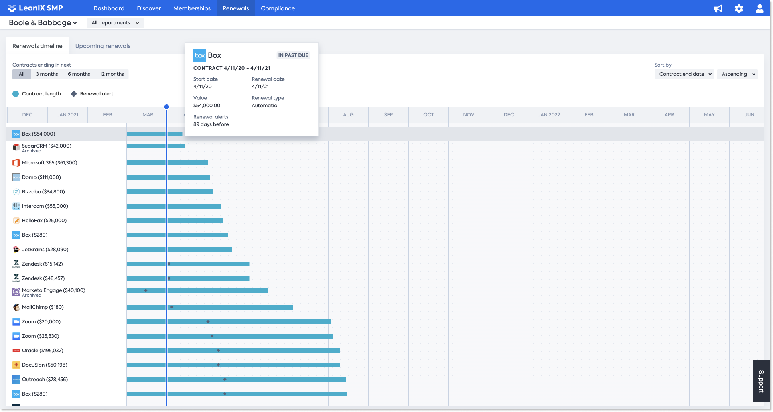Click the Domo app icon

[x=16, y=177]
